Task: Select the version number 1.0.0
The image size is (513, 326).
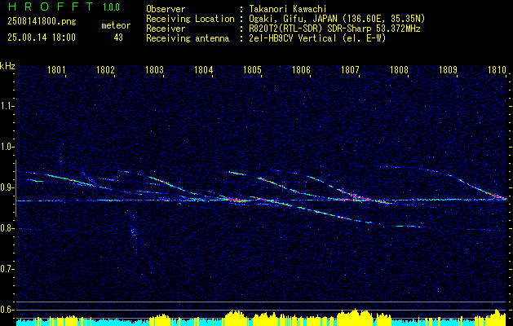Action: coord(111,7)
